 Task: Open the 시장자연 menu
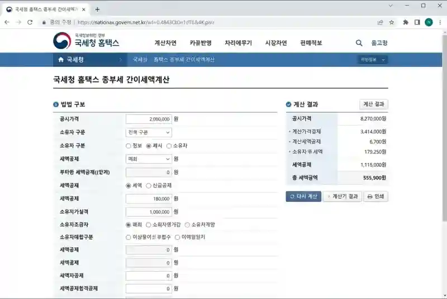pyautogui.click(x=276, y=43)
